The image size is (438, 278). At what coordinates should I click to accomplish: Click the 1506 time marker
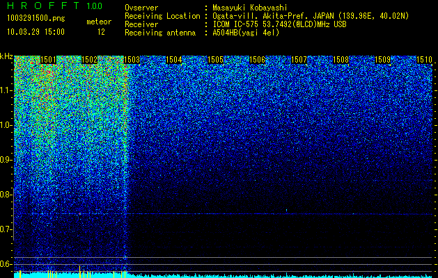257,60
